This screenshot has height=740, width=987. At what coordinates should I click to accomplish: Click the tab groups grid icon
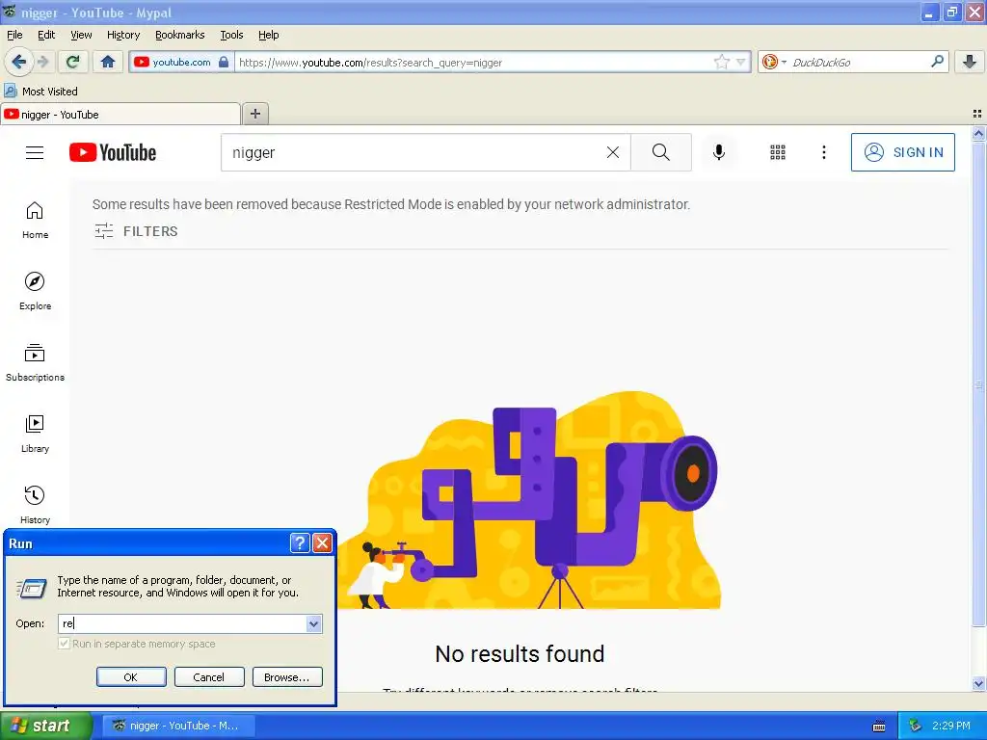click(977, 114)
